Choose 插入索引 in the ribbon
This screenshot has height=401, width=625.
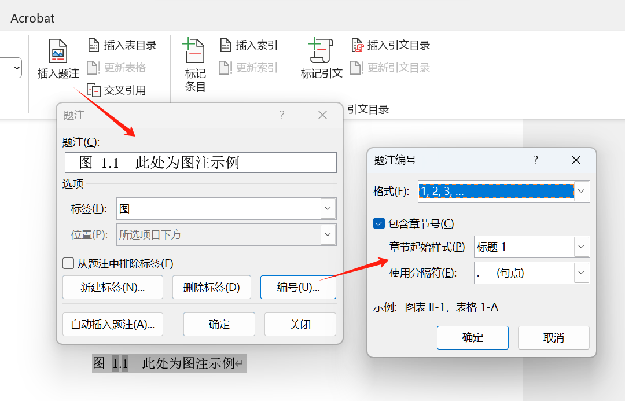pyautogui.click(x=248, y=45)
